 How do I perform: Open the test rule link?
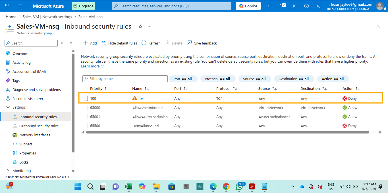[x=142, y=99]
